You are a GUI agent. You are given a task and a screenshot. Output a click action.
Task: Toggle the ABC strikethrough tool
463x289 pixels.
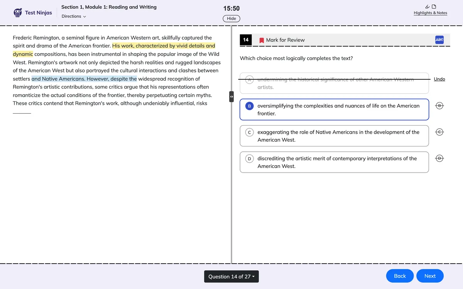pos(439,40)
